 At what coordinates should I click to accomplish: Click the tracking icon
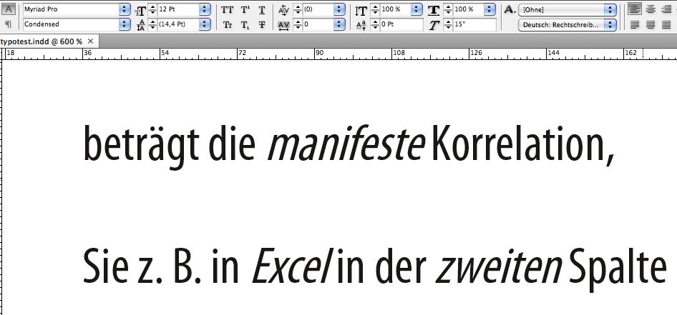tap(283, 26)
